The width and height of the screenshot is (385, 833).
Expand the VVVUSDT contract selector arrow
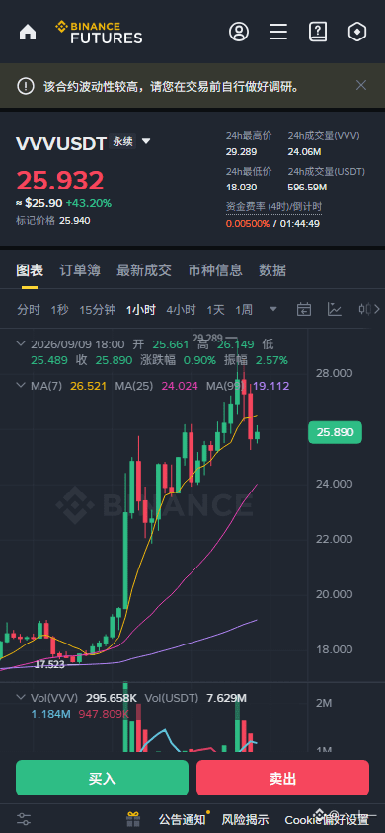146,141
